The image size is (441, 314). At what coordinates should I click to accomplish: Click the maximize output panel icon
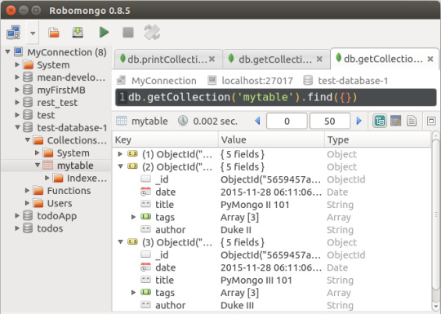pos(431,122)
